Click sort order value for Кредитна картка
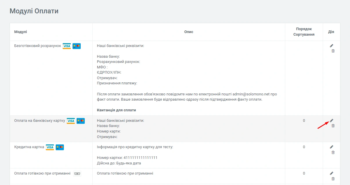 coord(304,147)
